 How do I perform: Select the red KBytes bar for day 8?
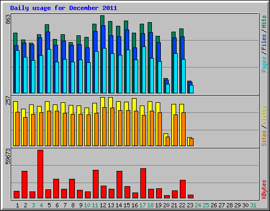[x=72, y=189]
